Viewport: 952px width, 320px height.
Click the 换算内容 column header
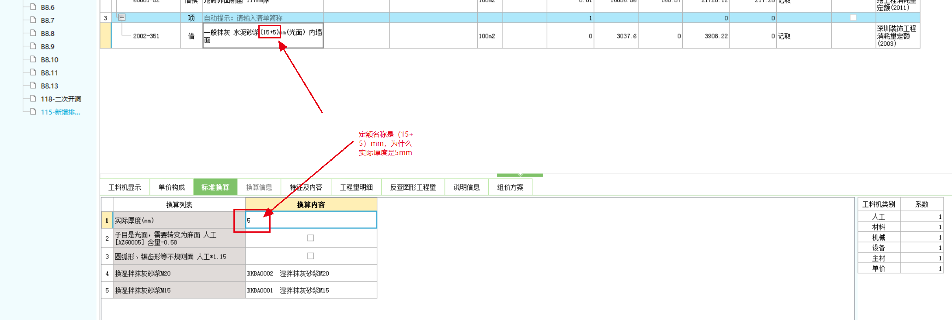click(x=311, y=205)
